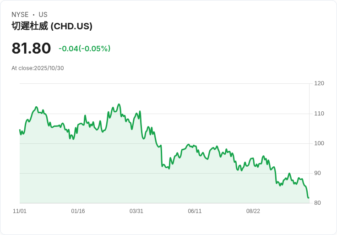Select the 06/11 date on the x-axis
This screenshot has width=337, height=235.
click(x=195, y=211)
